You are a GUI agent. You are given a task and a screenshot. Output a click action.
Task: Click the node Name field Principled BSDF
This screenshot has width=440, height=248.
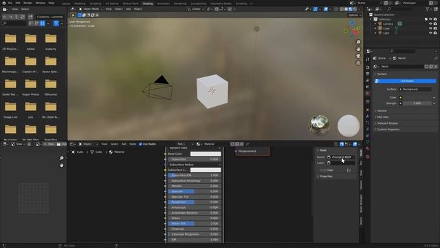coord(341,157)
